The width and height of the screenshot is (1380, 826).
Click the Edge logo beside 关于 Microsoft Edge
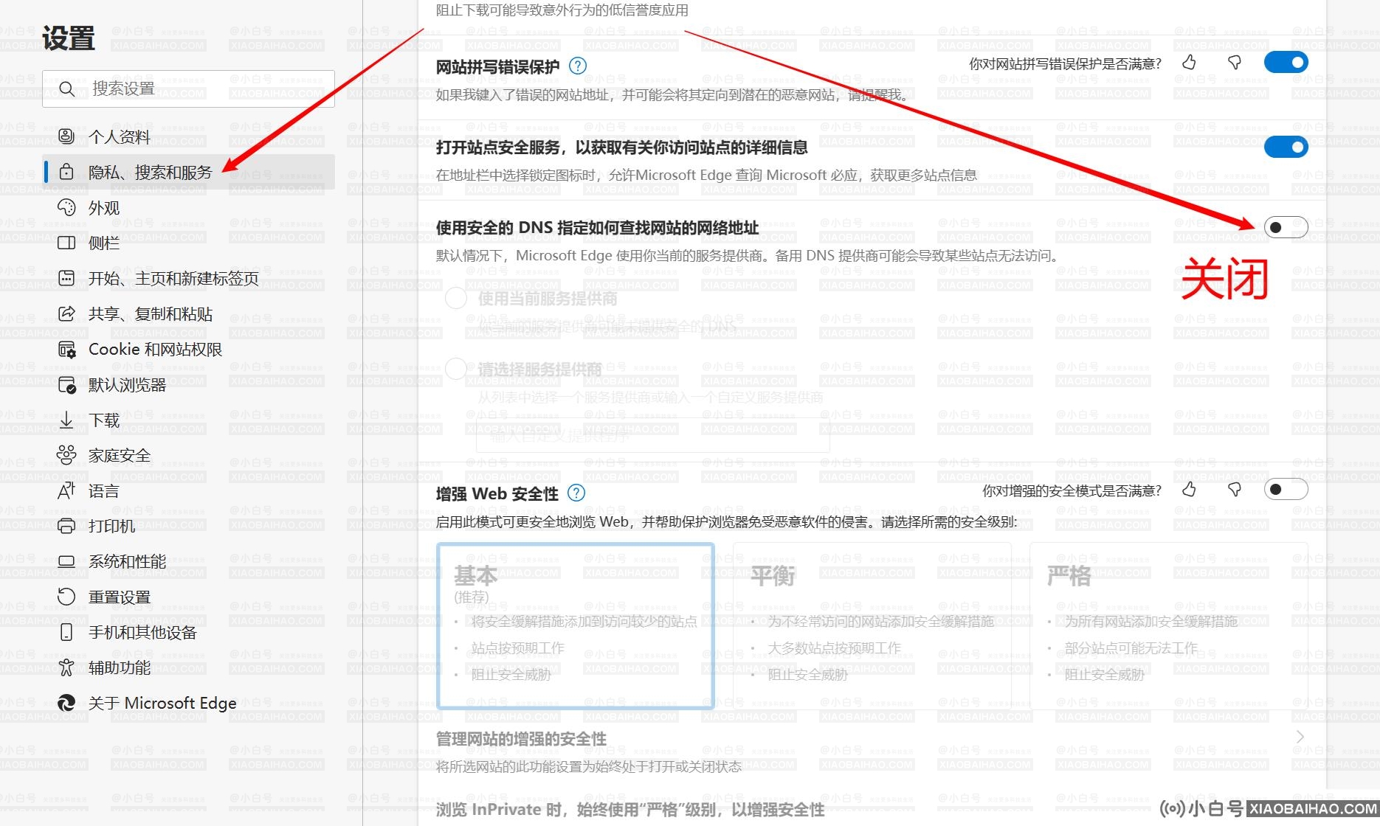[66, 703]
